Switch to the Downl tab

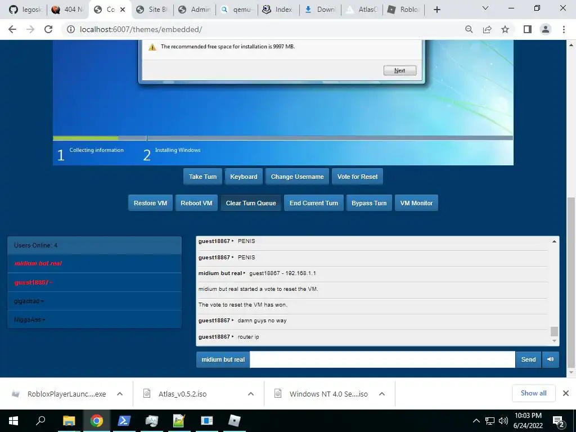click(x=320, y=10)
